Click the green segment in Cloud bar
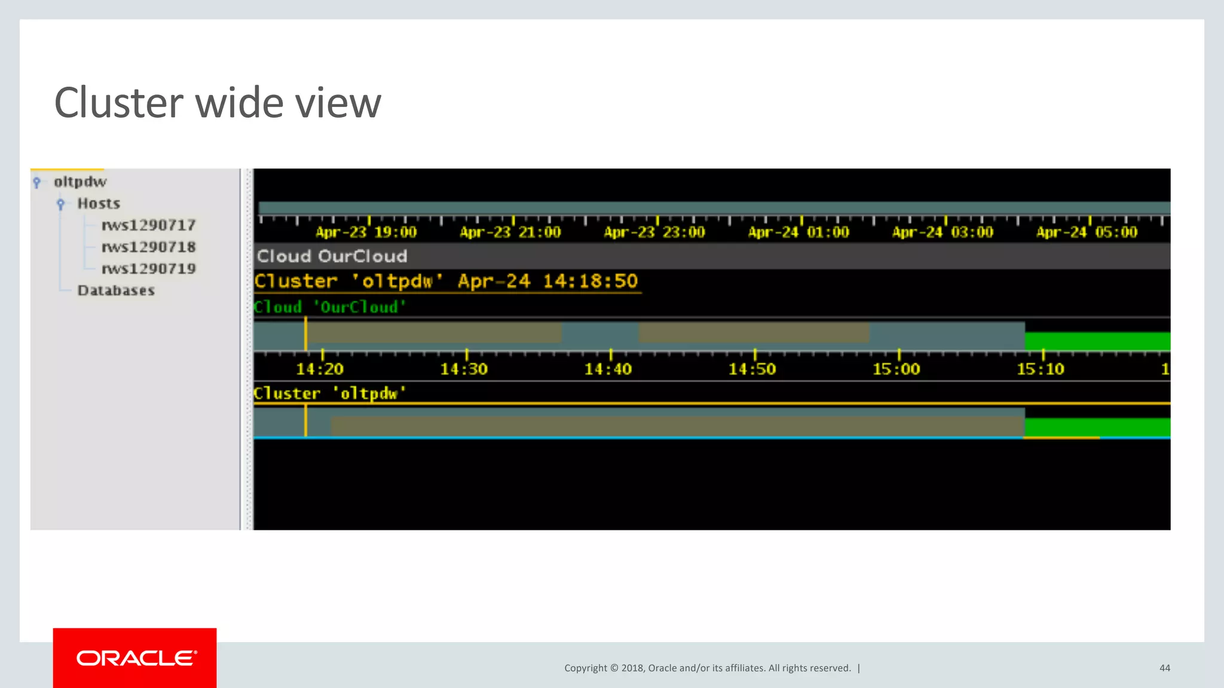1224x688 pixels. (1097, 341)
